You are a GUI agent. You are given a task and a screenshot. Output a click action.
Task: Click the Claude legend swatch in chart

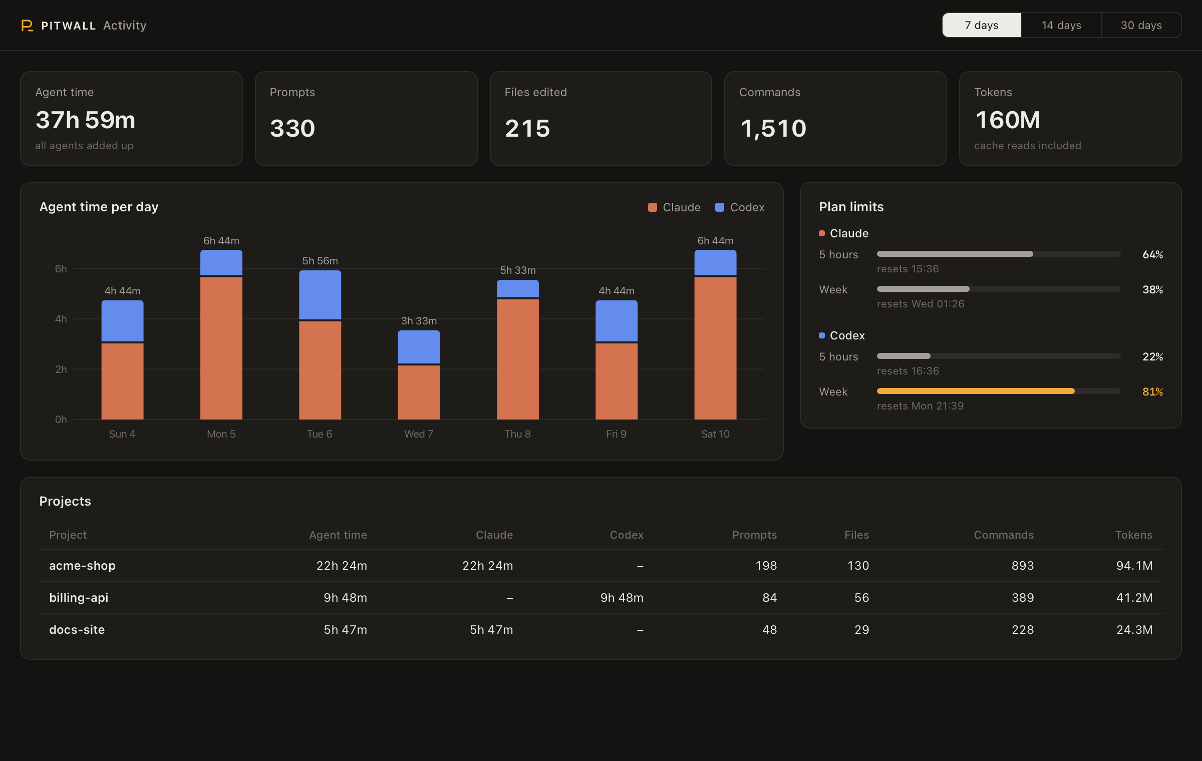click(652, 207)
